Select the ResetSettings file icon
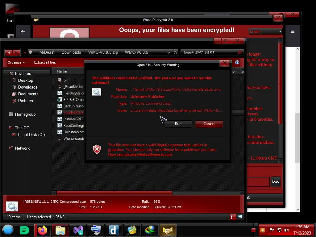The image size is (316, 237). (60, 125)
